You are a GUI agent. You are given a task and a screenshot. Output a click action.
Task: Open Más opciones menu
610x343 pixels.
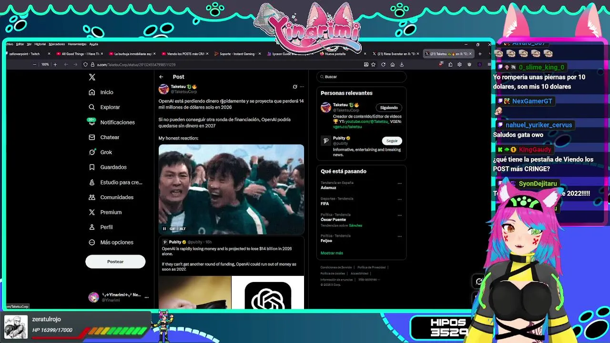click(111, 242)
